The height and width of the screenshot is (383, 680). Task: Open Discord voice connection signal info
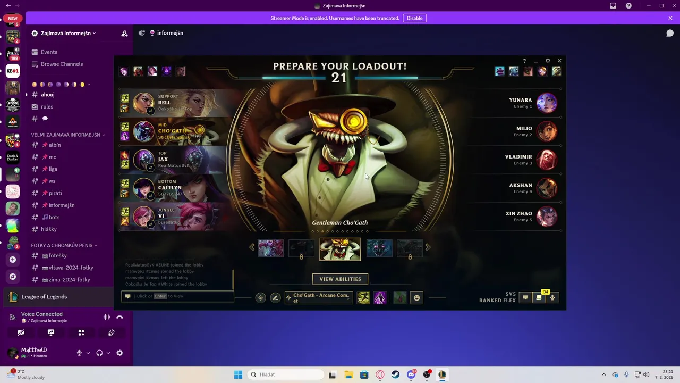(13, 317)
